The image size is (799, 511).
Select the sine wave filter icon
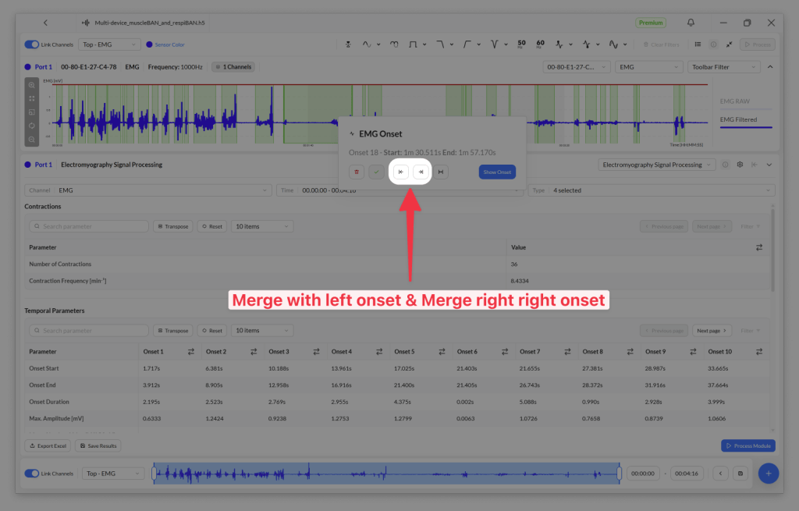pos(367,44)
